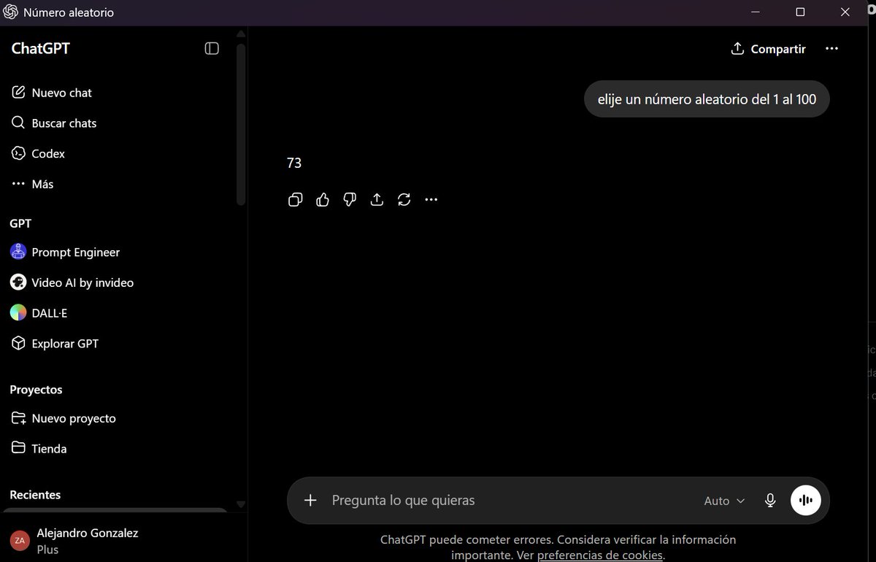Screen dimensions: 876x562
Task: Click the ZA user avatar
Action: [20, 541]
